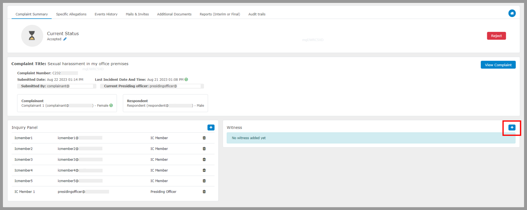Edit current status with the pencil icon

coord(65,39)
